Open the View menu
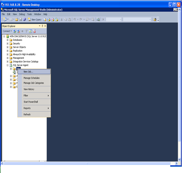This screenshot has height=173, width=182. coord(15,14)
